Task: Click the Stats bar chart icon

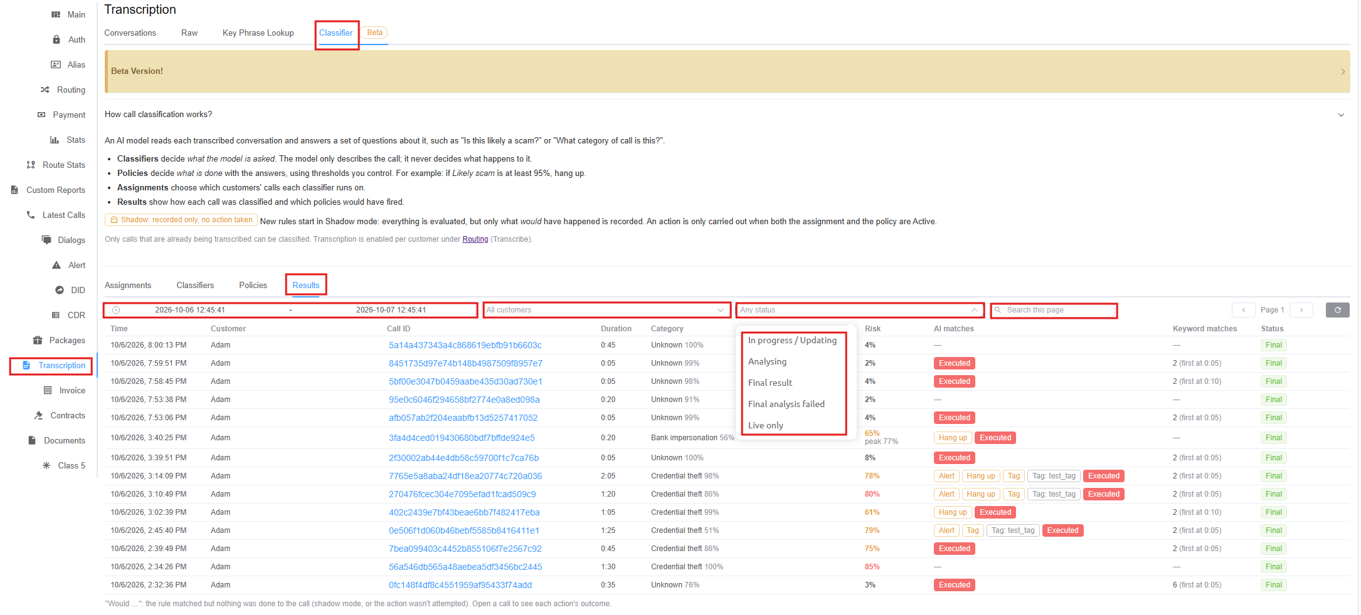Action: pos(55,140)
